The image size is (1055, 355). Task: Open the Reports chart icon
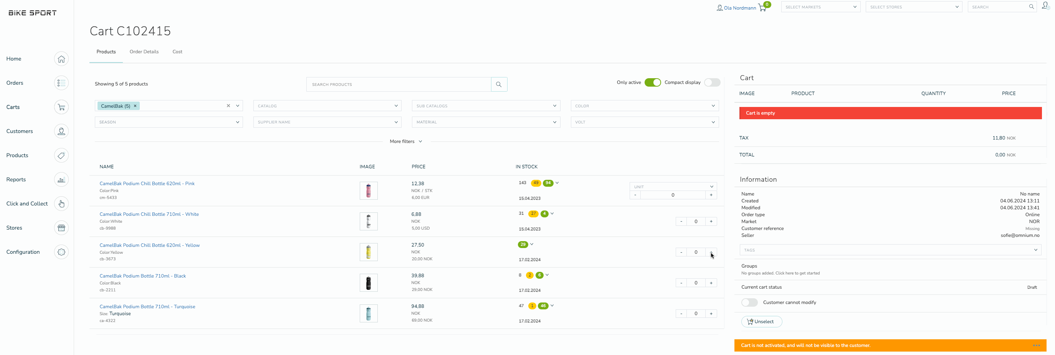point(61,179)
